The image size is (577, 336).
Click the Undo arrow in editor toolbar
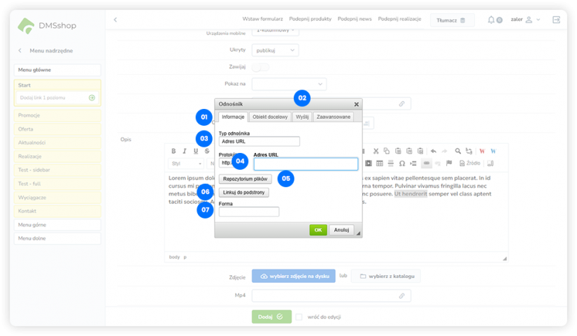433,151
